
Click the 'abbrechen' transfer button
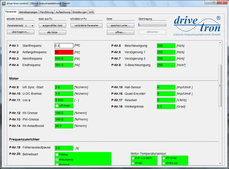tap(152, 32)
